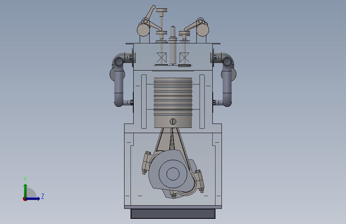
Task: Select the right cylinder liner wall
Action: 202,102
